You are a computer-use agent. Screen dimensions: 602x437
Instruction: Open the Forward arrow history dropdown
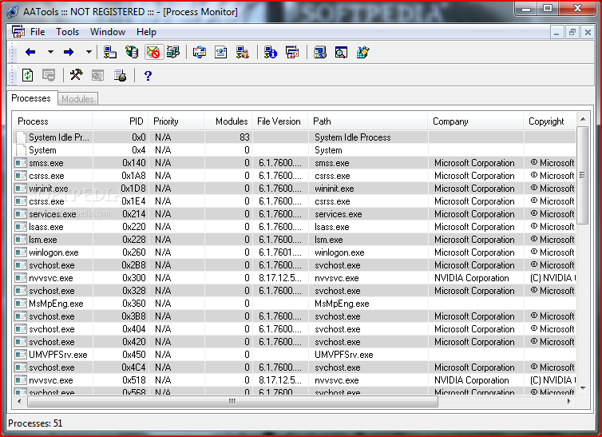[89, 52]
